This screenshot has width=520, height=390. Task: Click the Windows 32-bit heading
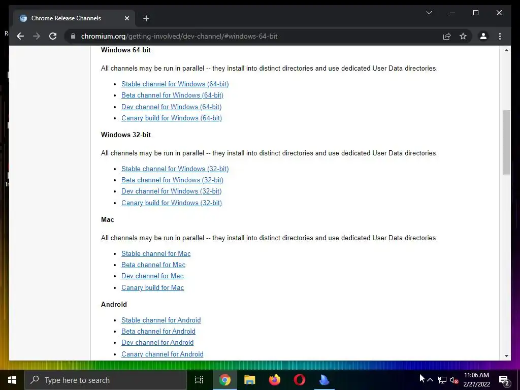point(126,135)
